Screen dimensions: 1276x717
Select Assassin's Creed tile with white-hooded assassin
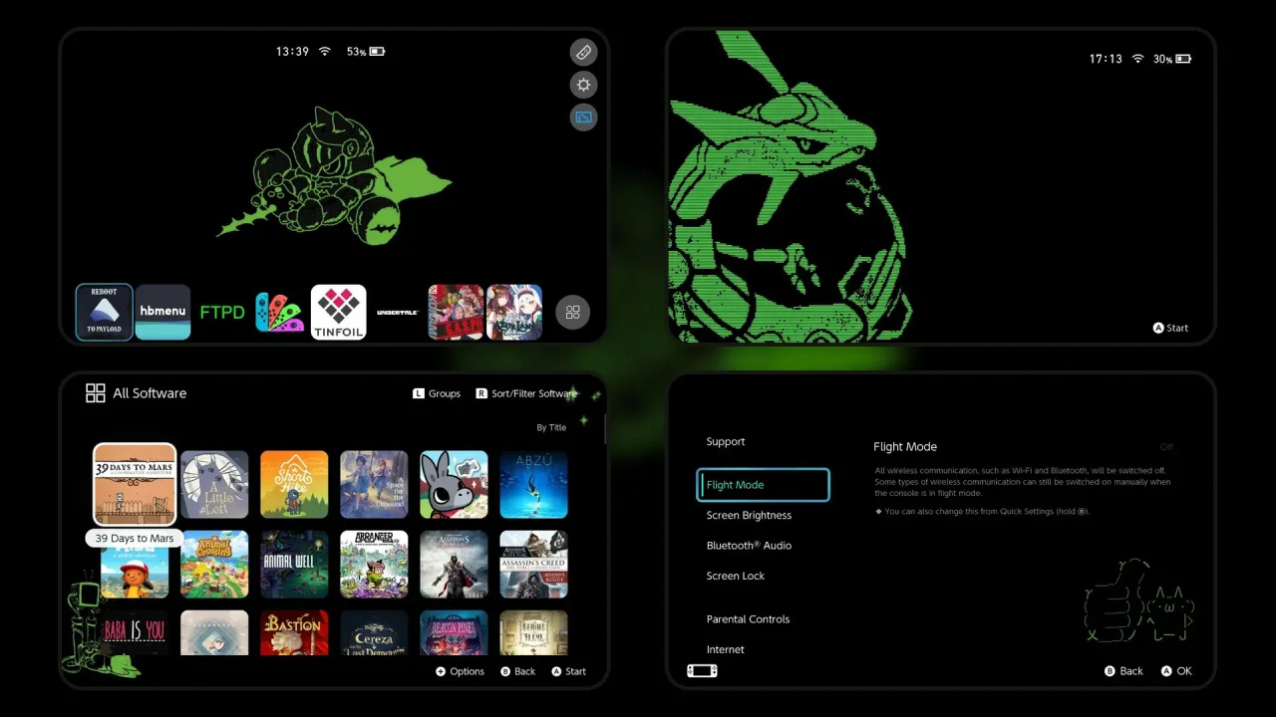coord(454,565)
